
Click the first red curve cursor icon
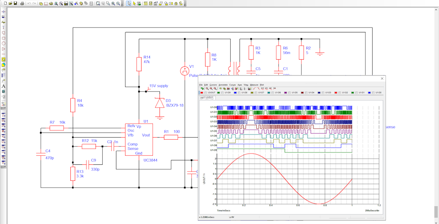click(x=255, y=88)
